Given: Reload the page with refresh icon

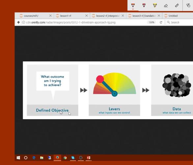Looking at the screenshot, I should (x=161, y=22).
